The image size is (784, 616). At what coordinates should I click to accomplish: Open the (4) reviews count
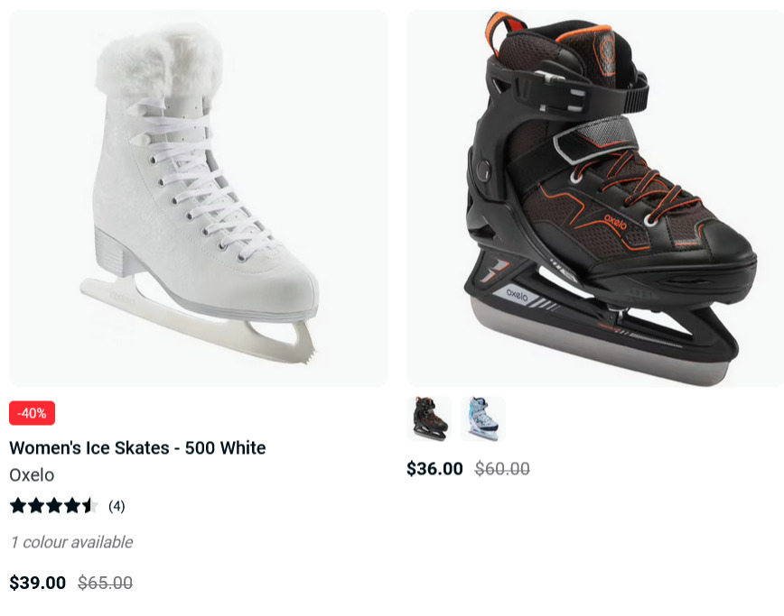tap(117, 506)
